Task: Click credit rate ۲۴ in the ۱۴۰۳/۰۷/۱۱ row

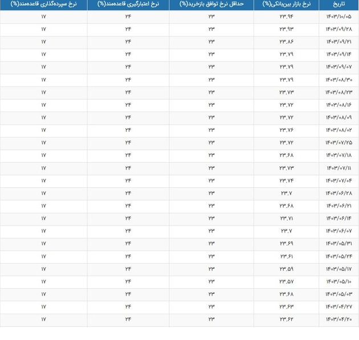Action: [x=128, y=168]
